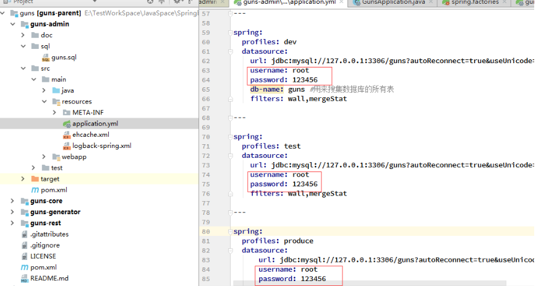The height and width of the screenshot is (286, 541).
Task: Click the src folder icon
Action: (35, 68)
